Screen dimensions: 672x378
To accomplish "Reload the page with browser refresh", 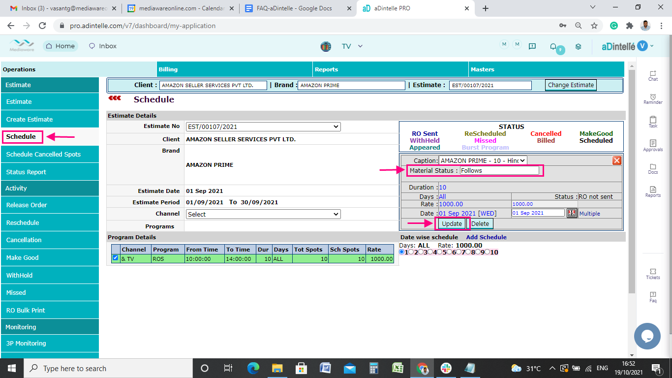I will pos(42,26).
